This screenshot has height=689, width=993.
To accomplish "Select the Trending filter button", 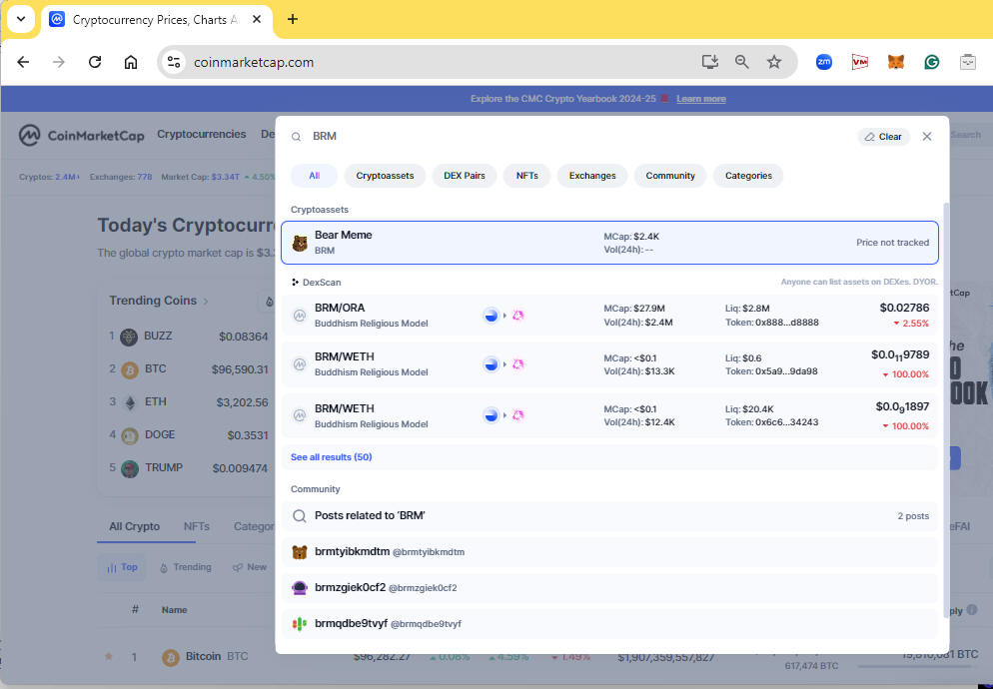I will (186, 567).
